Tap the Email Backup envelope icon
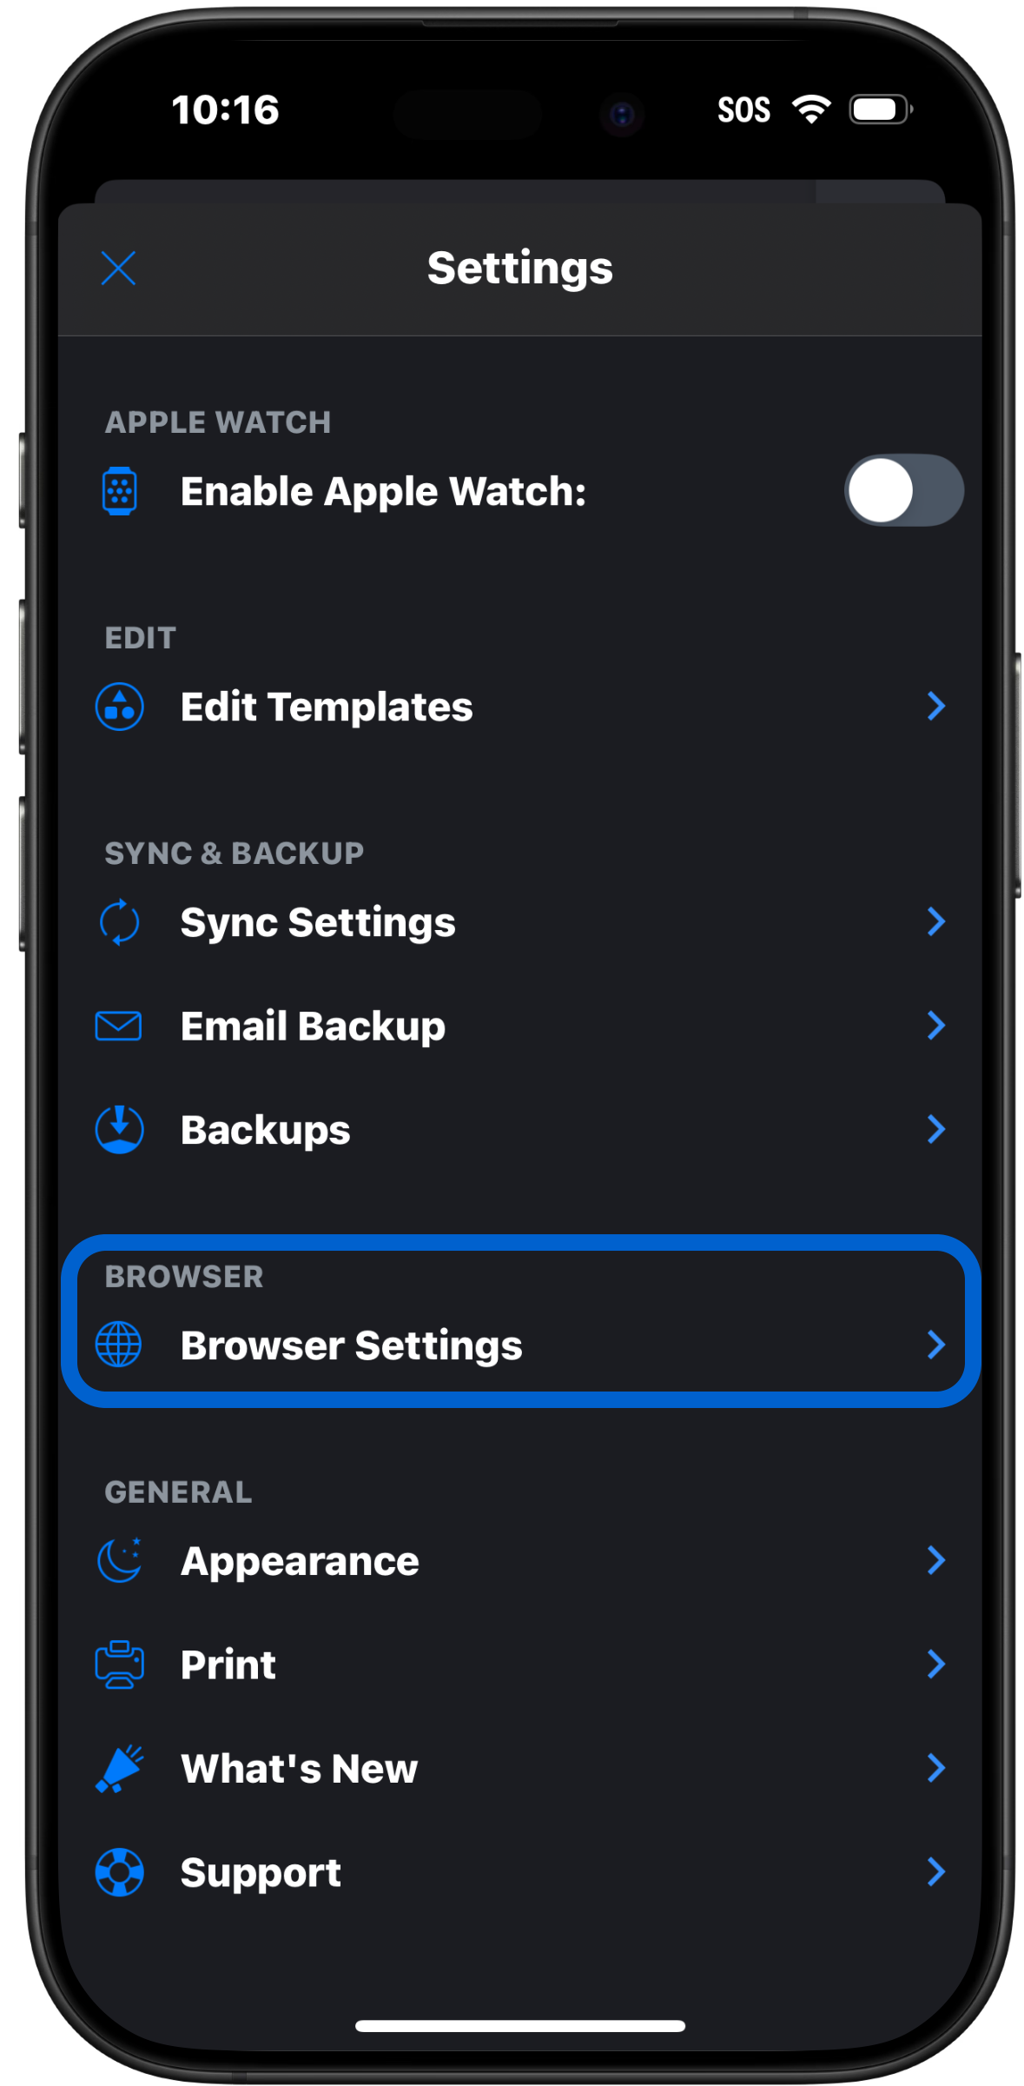1024x2086 pixels. [x=118, y=1026]
